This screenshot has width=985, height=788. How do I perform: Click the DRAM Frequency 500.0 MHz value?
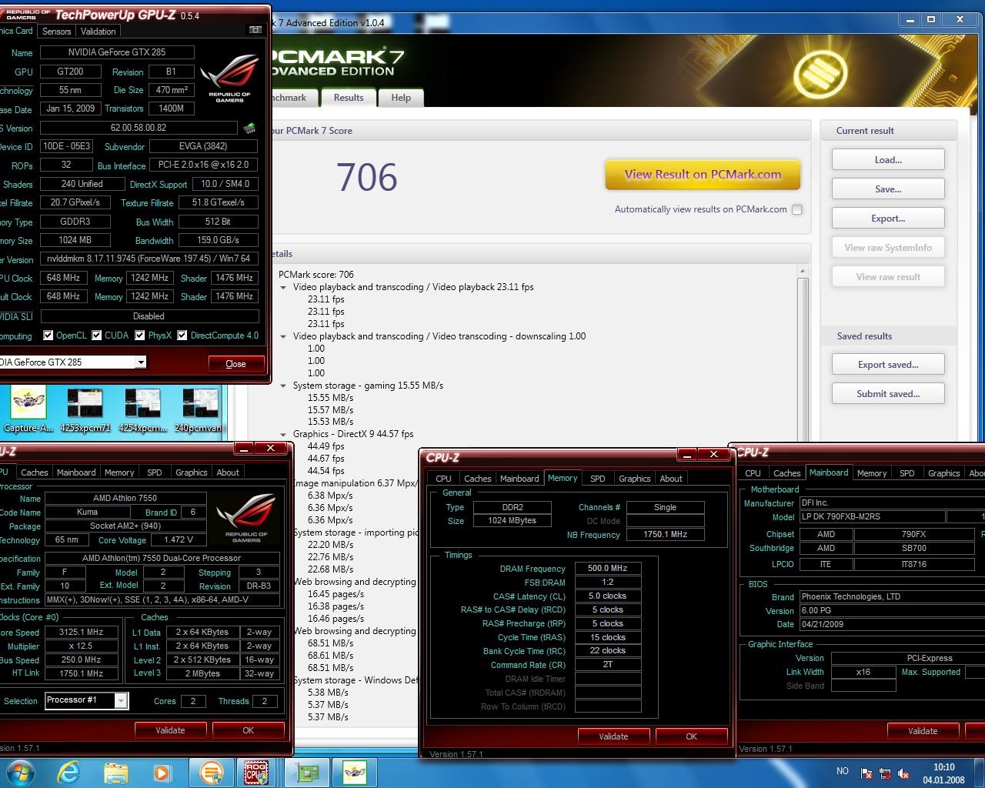(x=607, y=569)
